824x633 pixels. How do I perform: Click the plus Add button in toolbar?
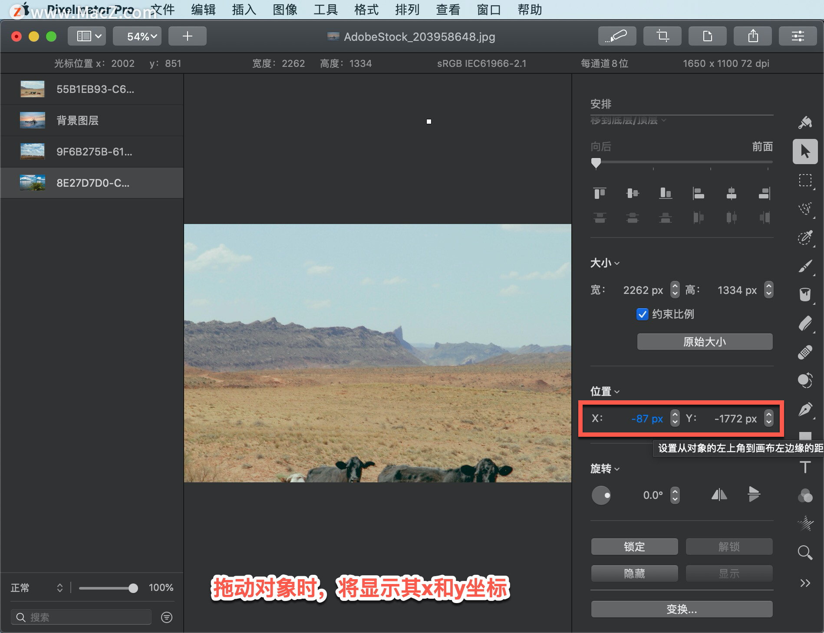pos(188,36)
